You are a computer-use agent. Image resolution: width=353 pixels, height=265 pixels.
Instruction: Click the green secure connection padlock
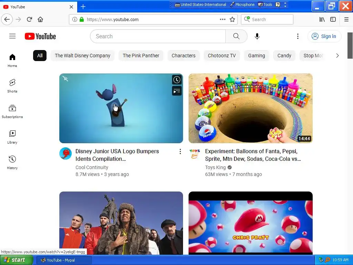tap(82, 19)
